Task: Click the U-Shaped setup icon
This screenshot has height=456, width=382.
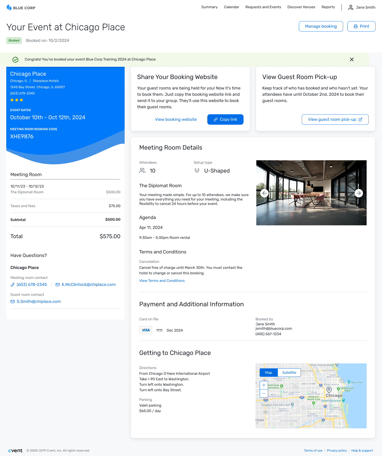Action: click(x=197, y=171)
